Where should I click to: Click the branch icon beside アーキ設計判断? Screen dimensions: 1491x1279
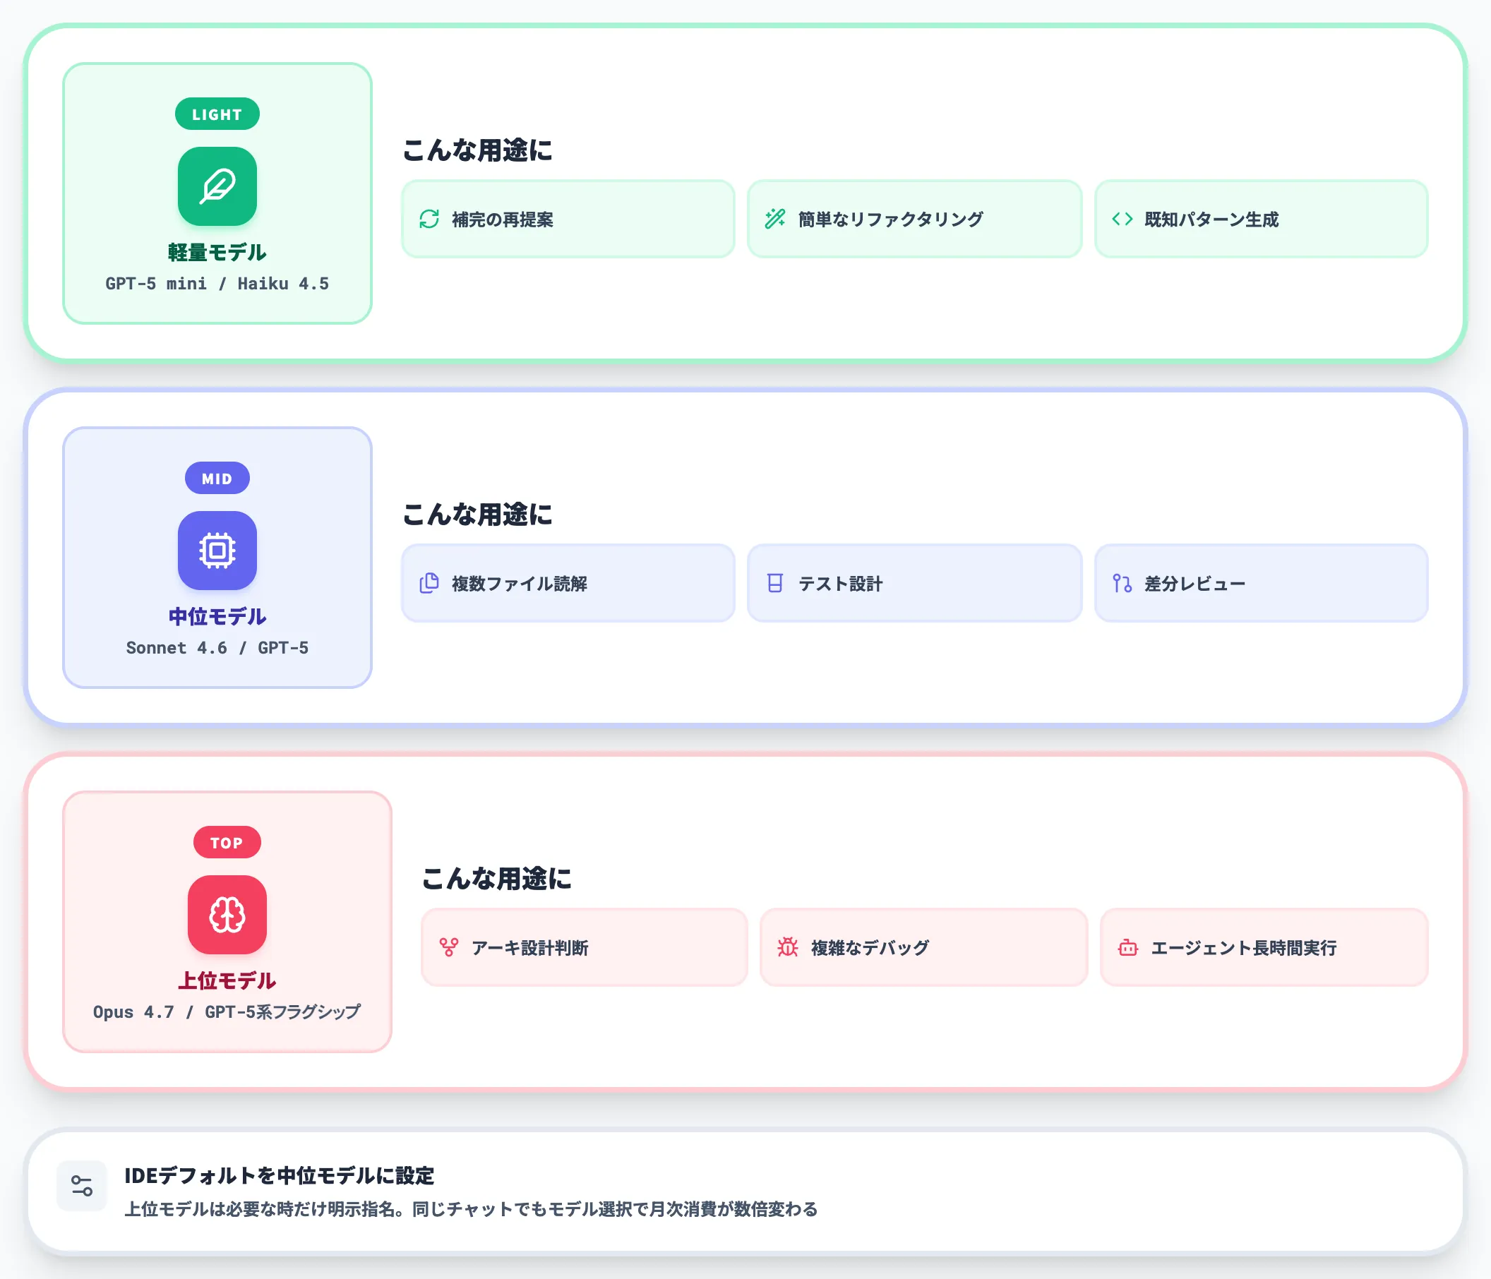449,947
